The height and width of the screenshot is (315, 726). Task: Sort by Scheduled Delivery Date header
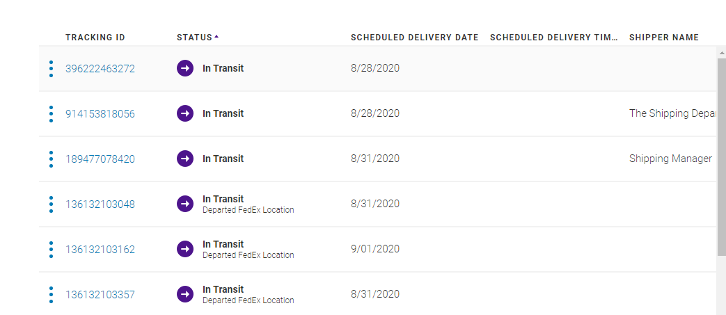(414, 38)
